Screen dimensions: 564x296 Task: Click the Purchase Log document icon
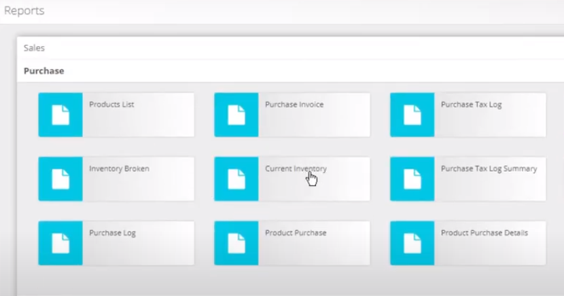coord(60,243)
